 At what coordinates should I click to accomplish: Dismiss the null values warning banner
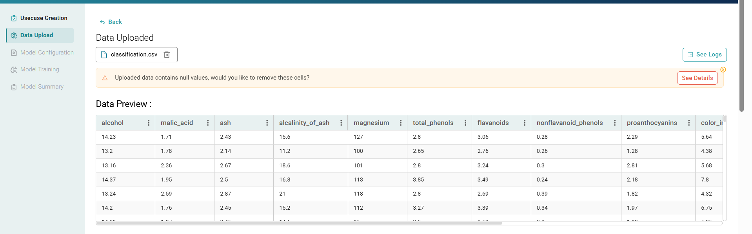click(x=723, y=70)
